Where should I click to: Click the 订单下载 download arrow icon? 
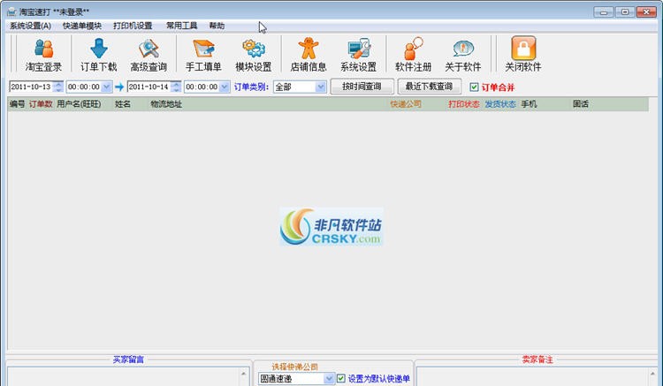99,49
